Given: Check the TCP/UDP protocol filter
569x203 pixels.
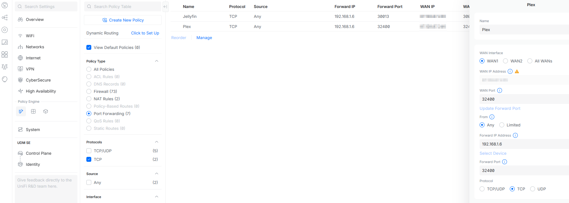Looking at the screenshot, I should [89, 151].
